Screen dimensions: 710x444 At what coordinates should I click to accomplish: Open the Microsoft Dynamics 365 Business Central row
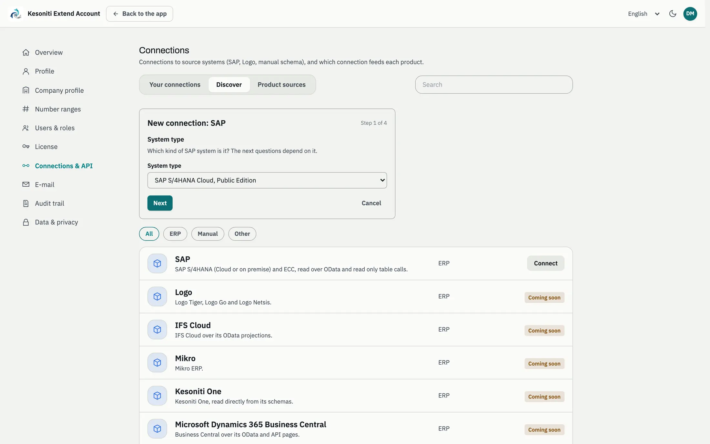pyautogui.click(x=356, y=429)
